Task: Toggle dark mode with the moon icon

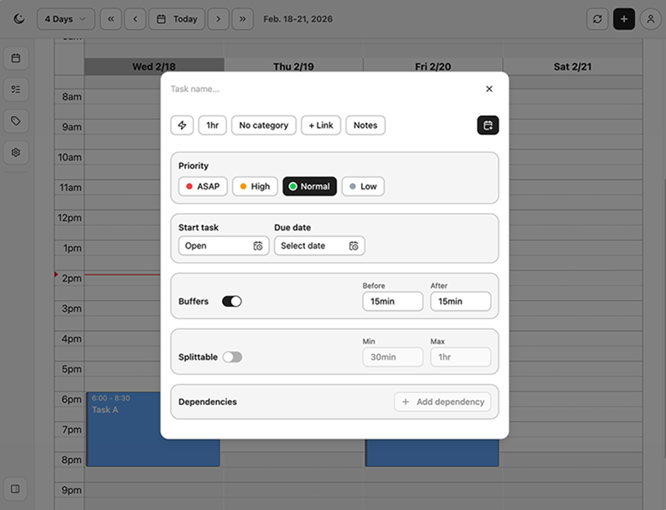Action: [x=19, y=19]
